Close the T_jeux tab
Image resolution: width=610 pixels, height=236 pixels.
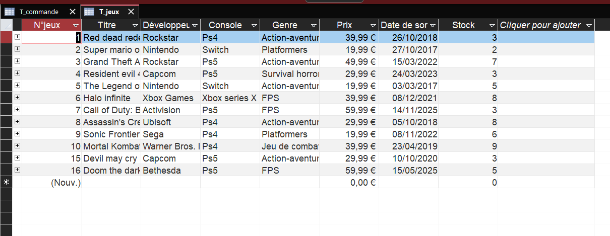pyautogui.click(x=131, y=12)
